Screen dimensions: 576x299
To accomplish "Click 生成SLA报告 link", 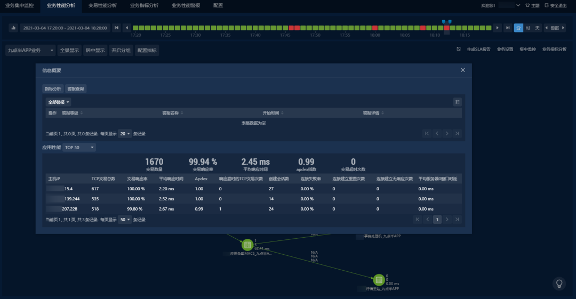I will pos(478,49).
